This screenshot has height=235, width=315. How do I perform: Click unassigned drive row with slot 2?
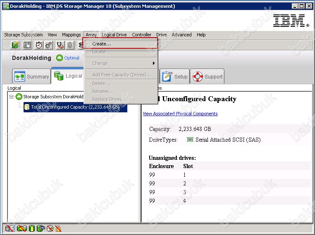tap(229, 183)
